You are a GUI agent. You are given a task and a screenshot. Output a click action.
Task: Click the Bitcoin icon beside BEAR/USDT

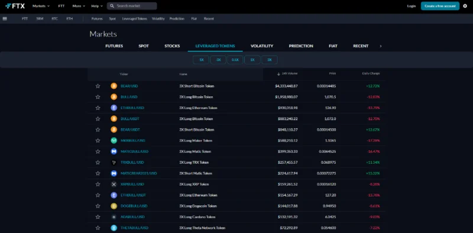(x=114, y=130)
